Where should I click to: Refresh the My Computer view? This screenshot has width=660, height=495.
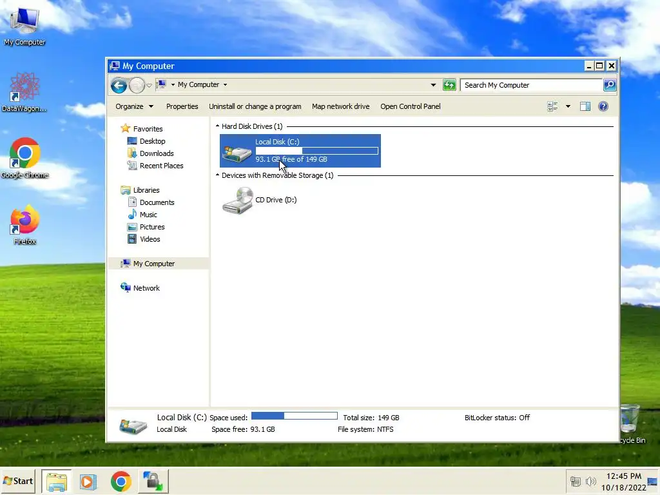point(449,85)
